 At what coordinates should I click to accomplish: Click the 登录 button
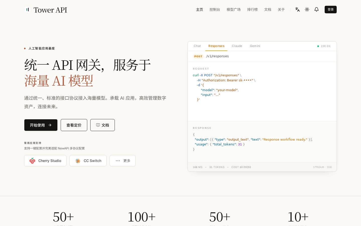coord(331,10)
